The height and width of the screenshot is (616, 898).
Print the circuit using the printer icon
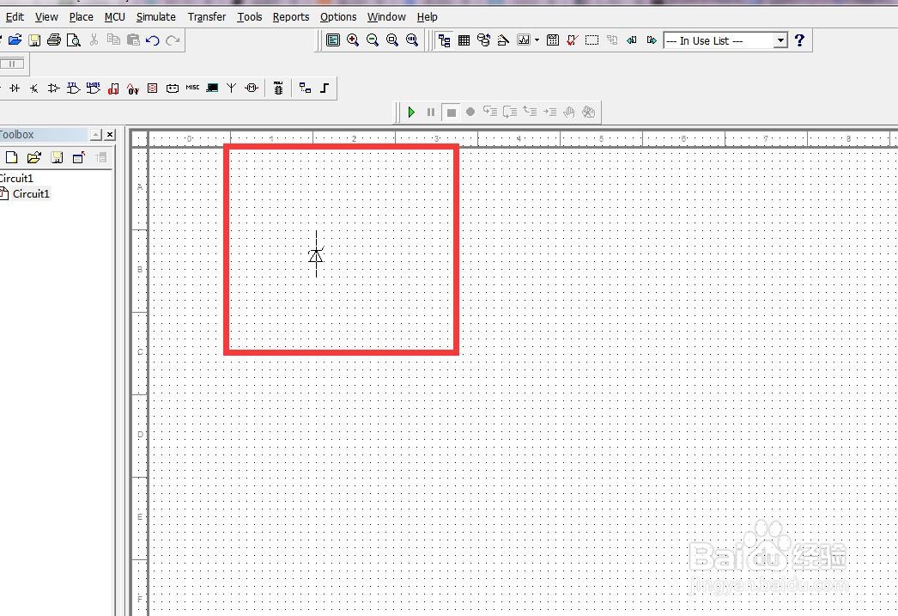(54, 40)
